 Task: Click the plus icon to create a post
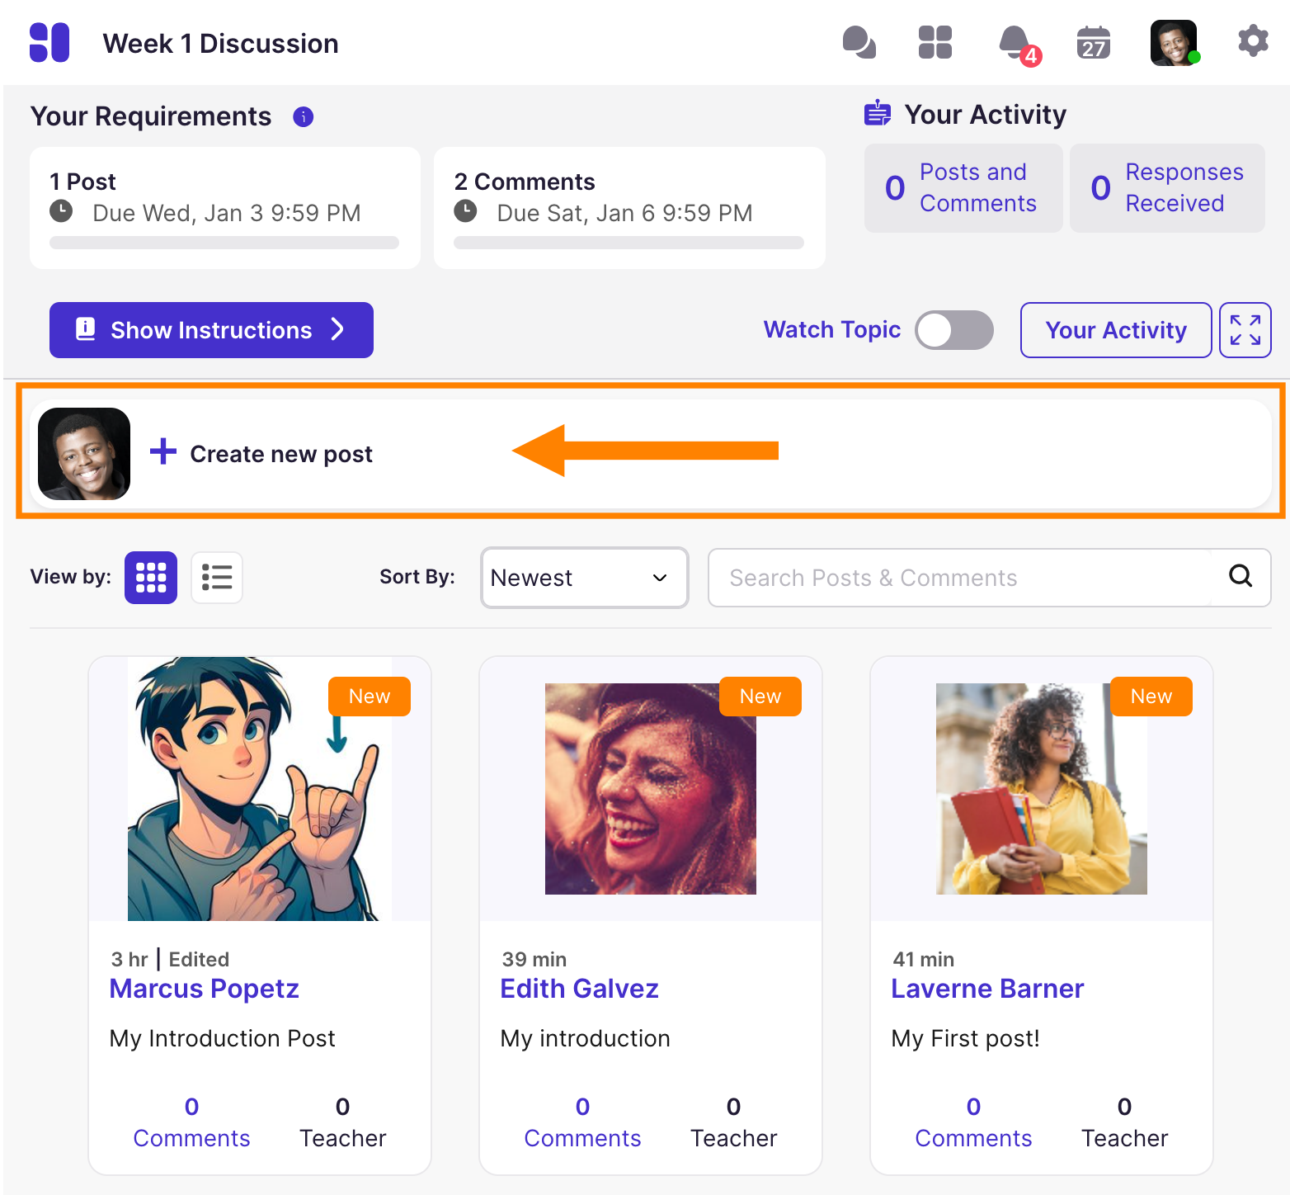[162, 453]
